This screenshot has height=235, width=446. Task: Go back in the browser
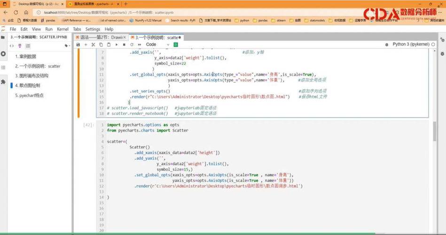click(x=6, y=13)
